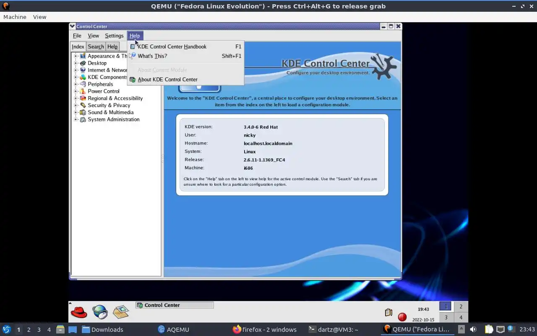Open the QEMU Machine menu
The height and width of the screenshot is (336, 537).
click(x=15, y=17)
